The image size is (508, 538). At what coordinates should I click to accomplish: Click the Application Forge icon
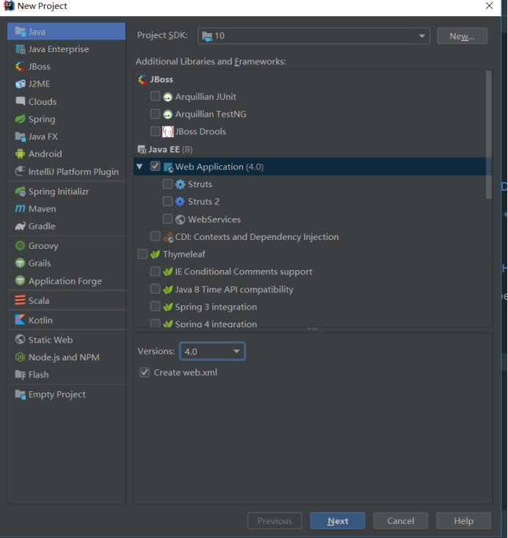pyautogui.click(x=20, y=280)
